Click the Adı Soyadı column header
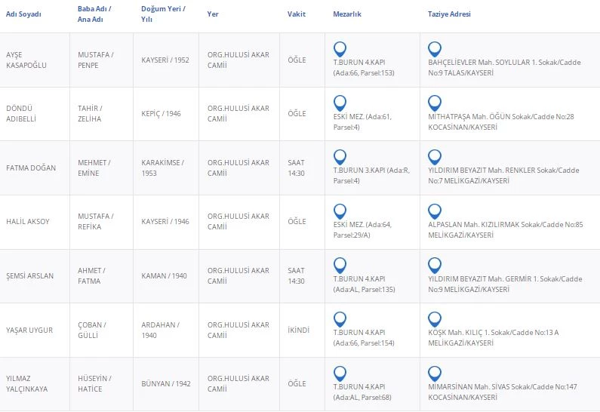This screenshot has height=412, width=600. point(24,14)
